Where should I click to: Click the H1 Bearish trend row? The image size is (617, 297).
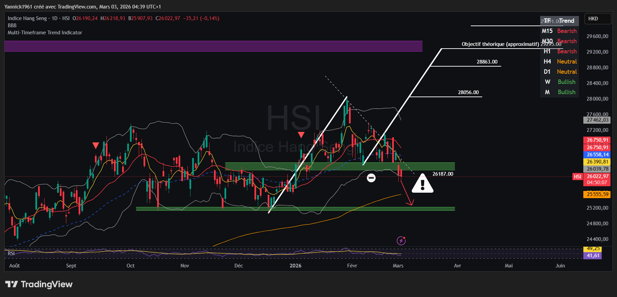[x=559, y=51]
